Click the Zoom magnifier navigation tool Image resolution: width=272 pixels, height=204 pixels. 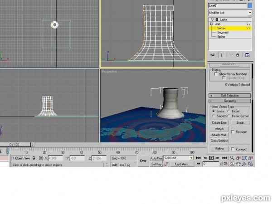(232, 158)
